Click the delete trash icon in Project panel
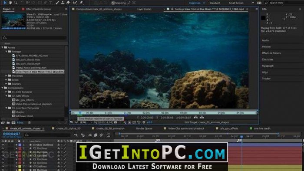The image size is (304, 171). tap(30, 122)
